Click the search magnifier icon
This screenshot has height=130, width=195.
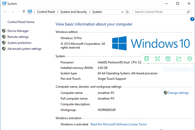pyautogui.click(x=188, y=12)
